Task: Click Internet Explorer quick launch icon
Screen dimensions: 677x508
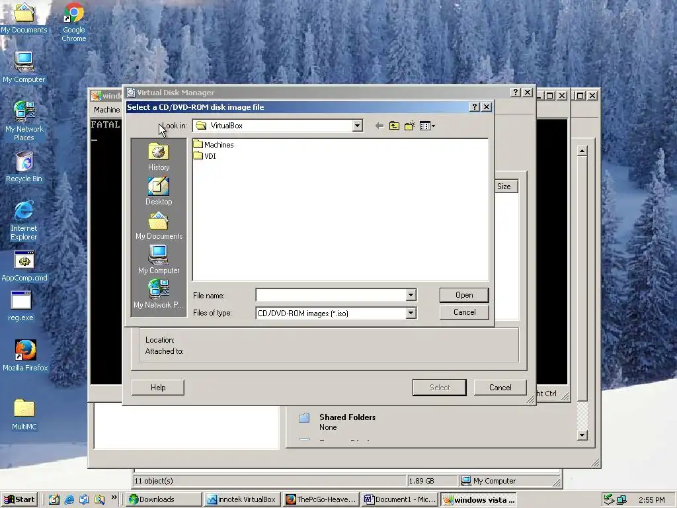Action: point(69,499)
